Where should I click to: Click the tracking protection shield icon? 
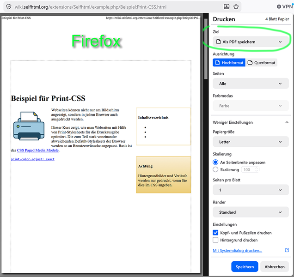click(x=9, y=7)
